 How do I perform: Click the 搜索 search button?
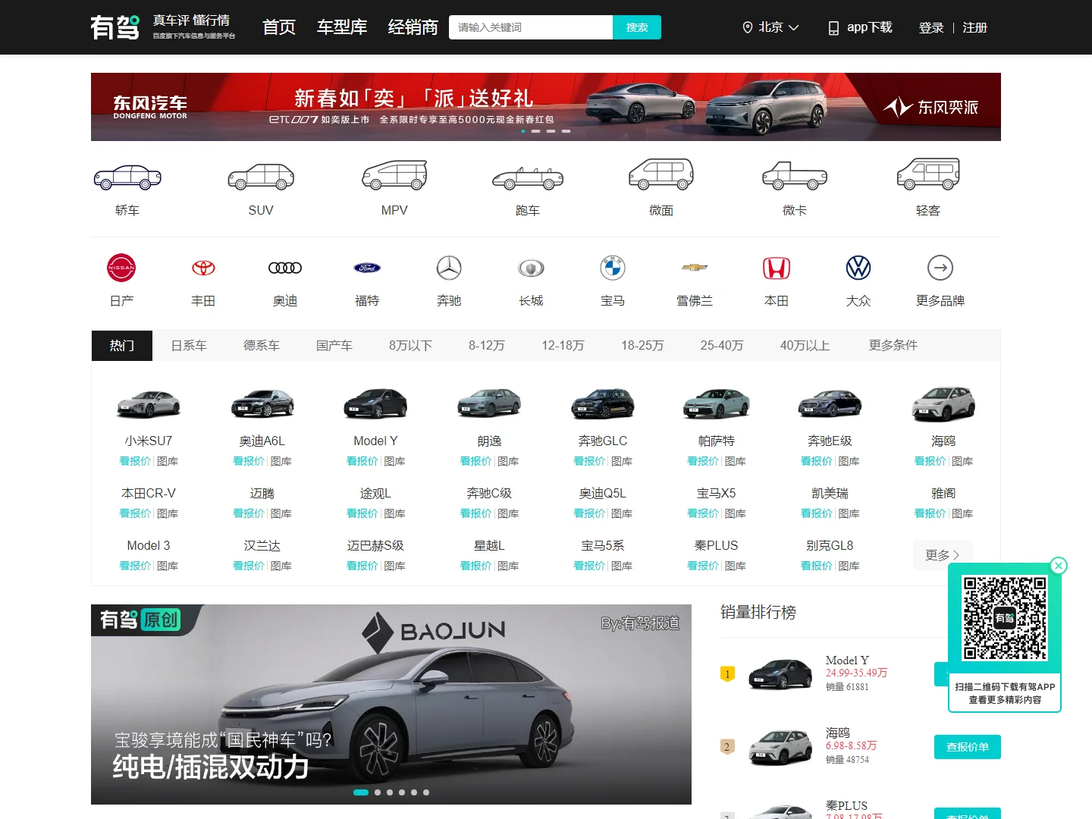637,27
